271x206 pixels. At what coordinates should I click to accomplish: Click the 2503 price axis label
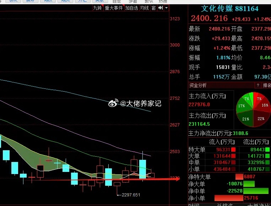175,152
